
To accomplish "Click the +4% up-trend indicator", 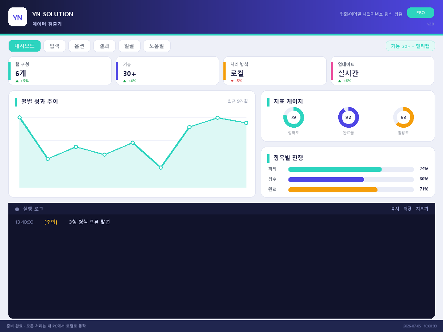I will coord(130,81).
